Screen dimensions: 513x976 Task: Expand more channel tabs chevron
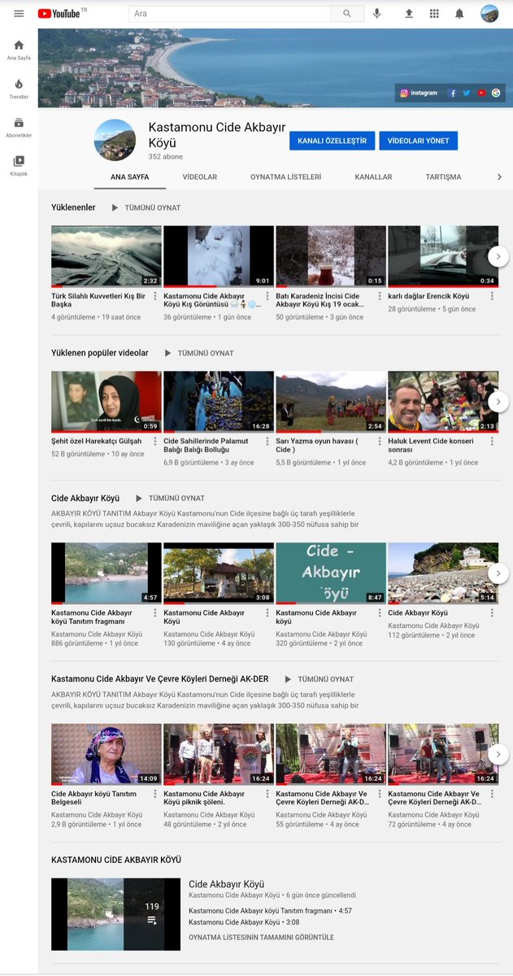click(499, 176)
